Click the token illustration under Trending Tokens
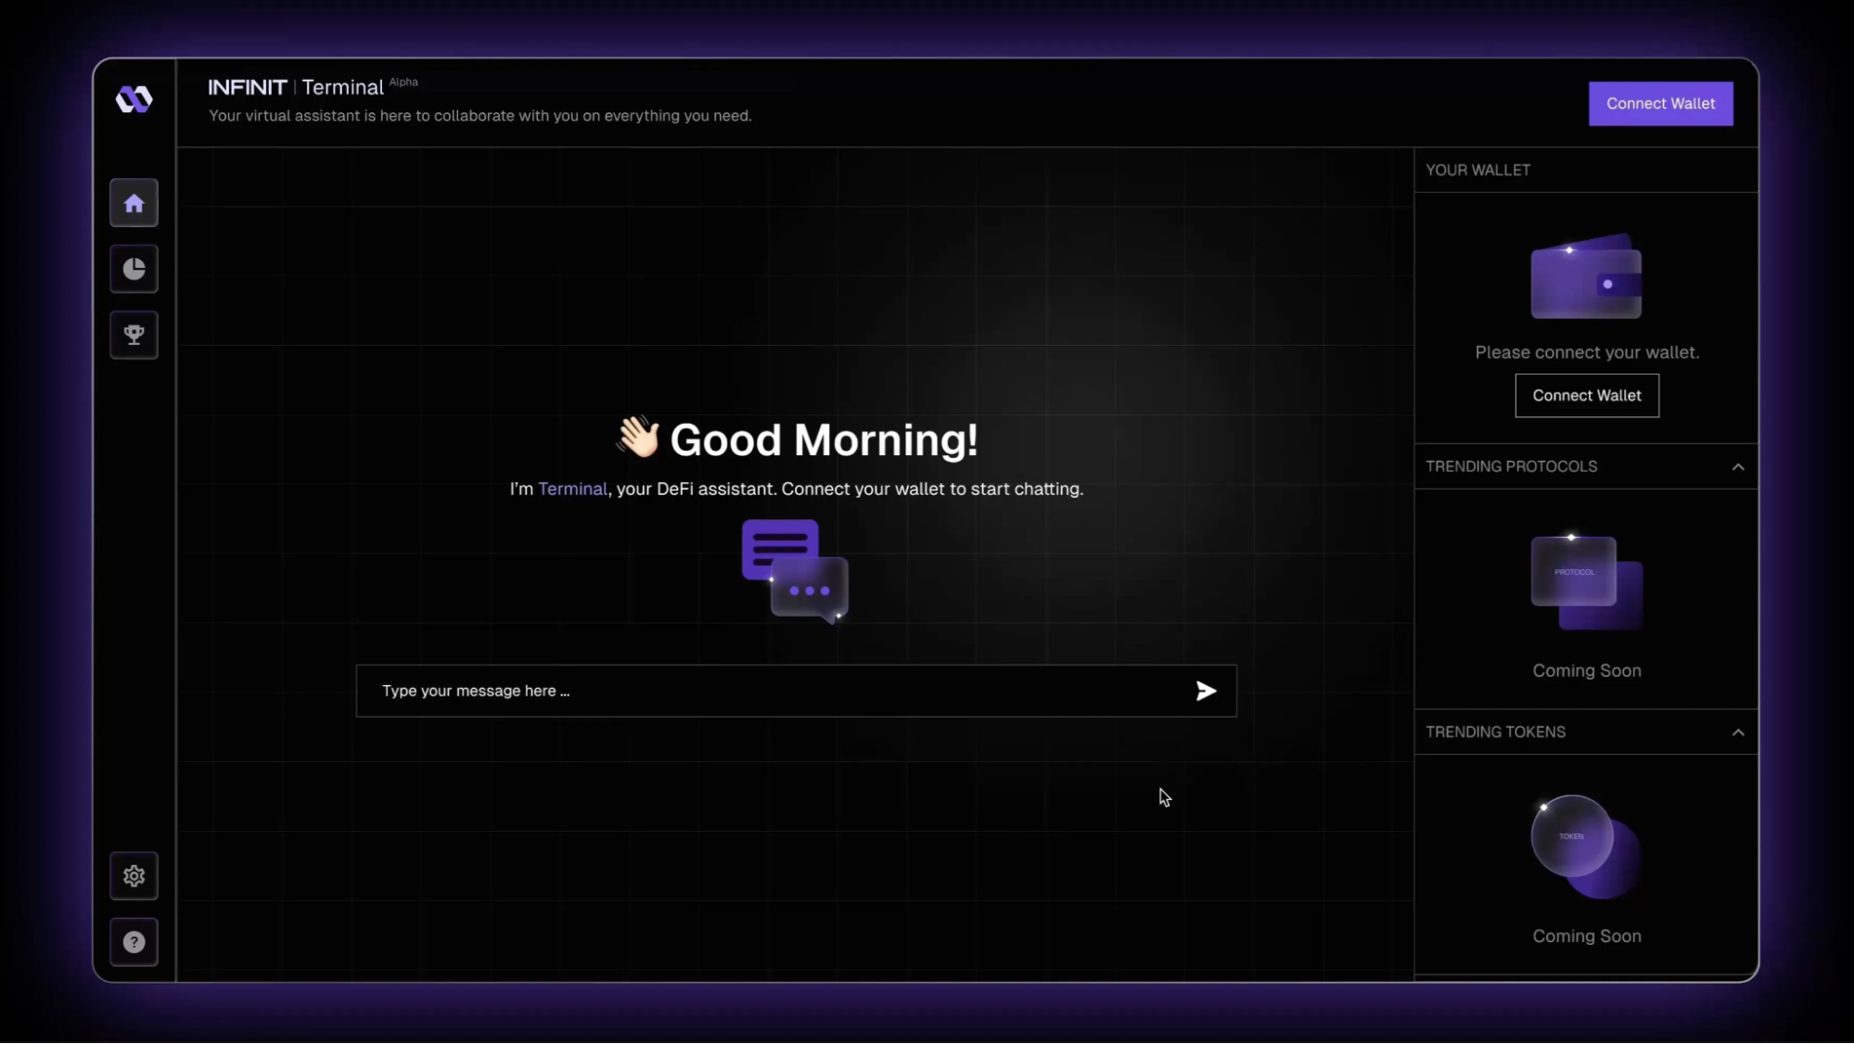 coord(1586,847)
